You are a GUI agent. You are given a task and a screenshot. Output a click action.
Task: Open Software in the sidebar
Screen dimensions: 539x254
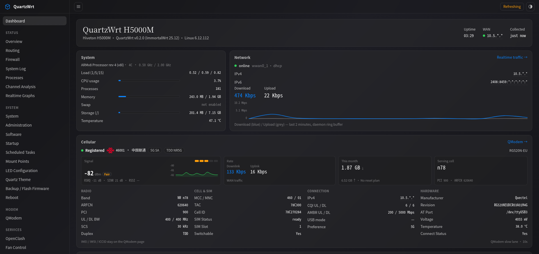pyautogui.click(x=35, y=134)
